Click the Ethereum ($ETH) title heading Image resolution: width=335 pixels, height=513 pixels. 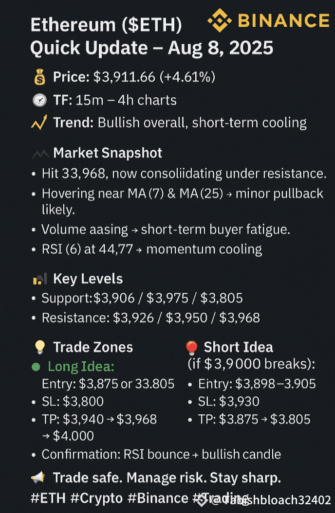(106, 25)
